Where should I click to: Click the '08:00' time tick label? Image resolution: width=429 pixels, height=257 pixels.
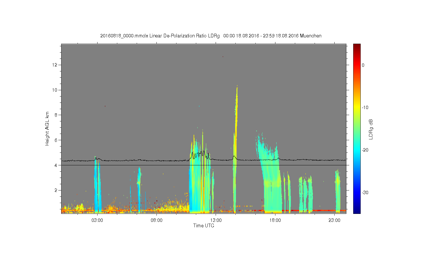[157, 220]
